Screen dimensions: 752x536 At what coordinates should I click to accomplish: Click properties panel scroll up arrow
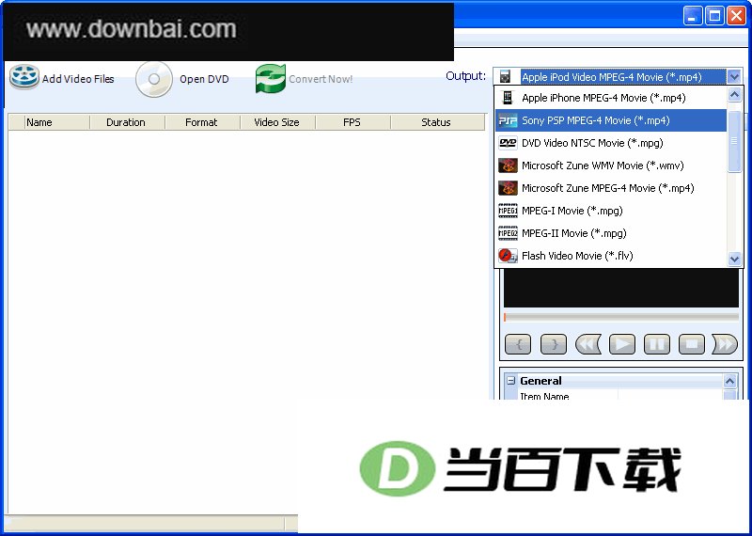click(x=730, y=381)
